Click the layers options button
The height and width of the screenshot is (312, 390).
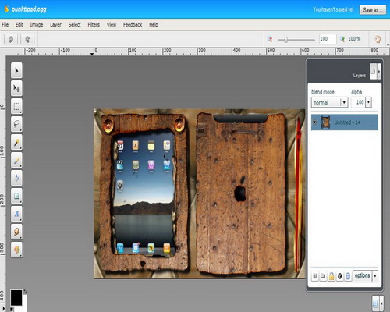[x=362, y=276]
